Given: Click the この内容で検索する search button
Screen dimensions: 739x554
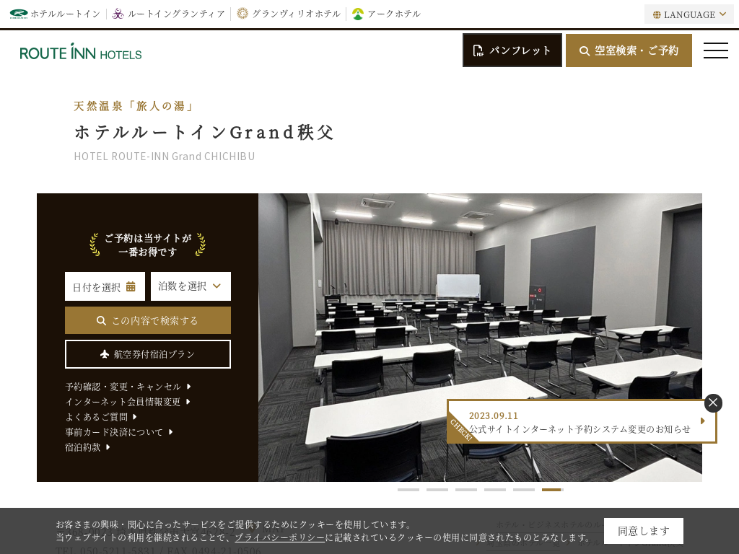Looking at the screenshot, I should pyautogui.click(x=148, y=320).
